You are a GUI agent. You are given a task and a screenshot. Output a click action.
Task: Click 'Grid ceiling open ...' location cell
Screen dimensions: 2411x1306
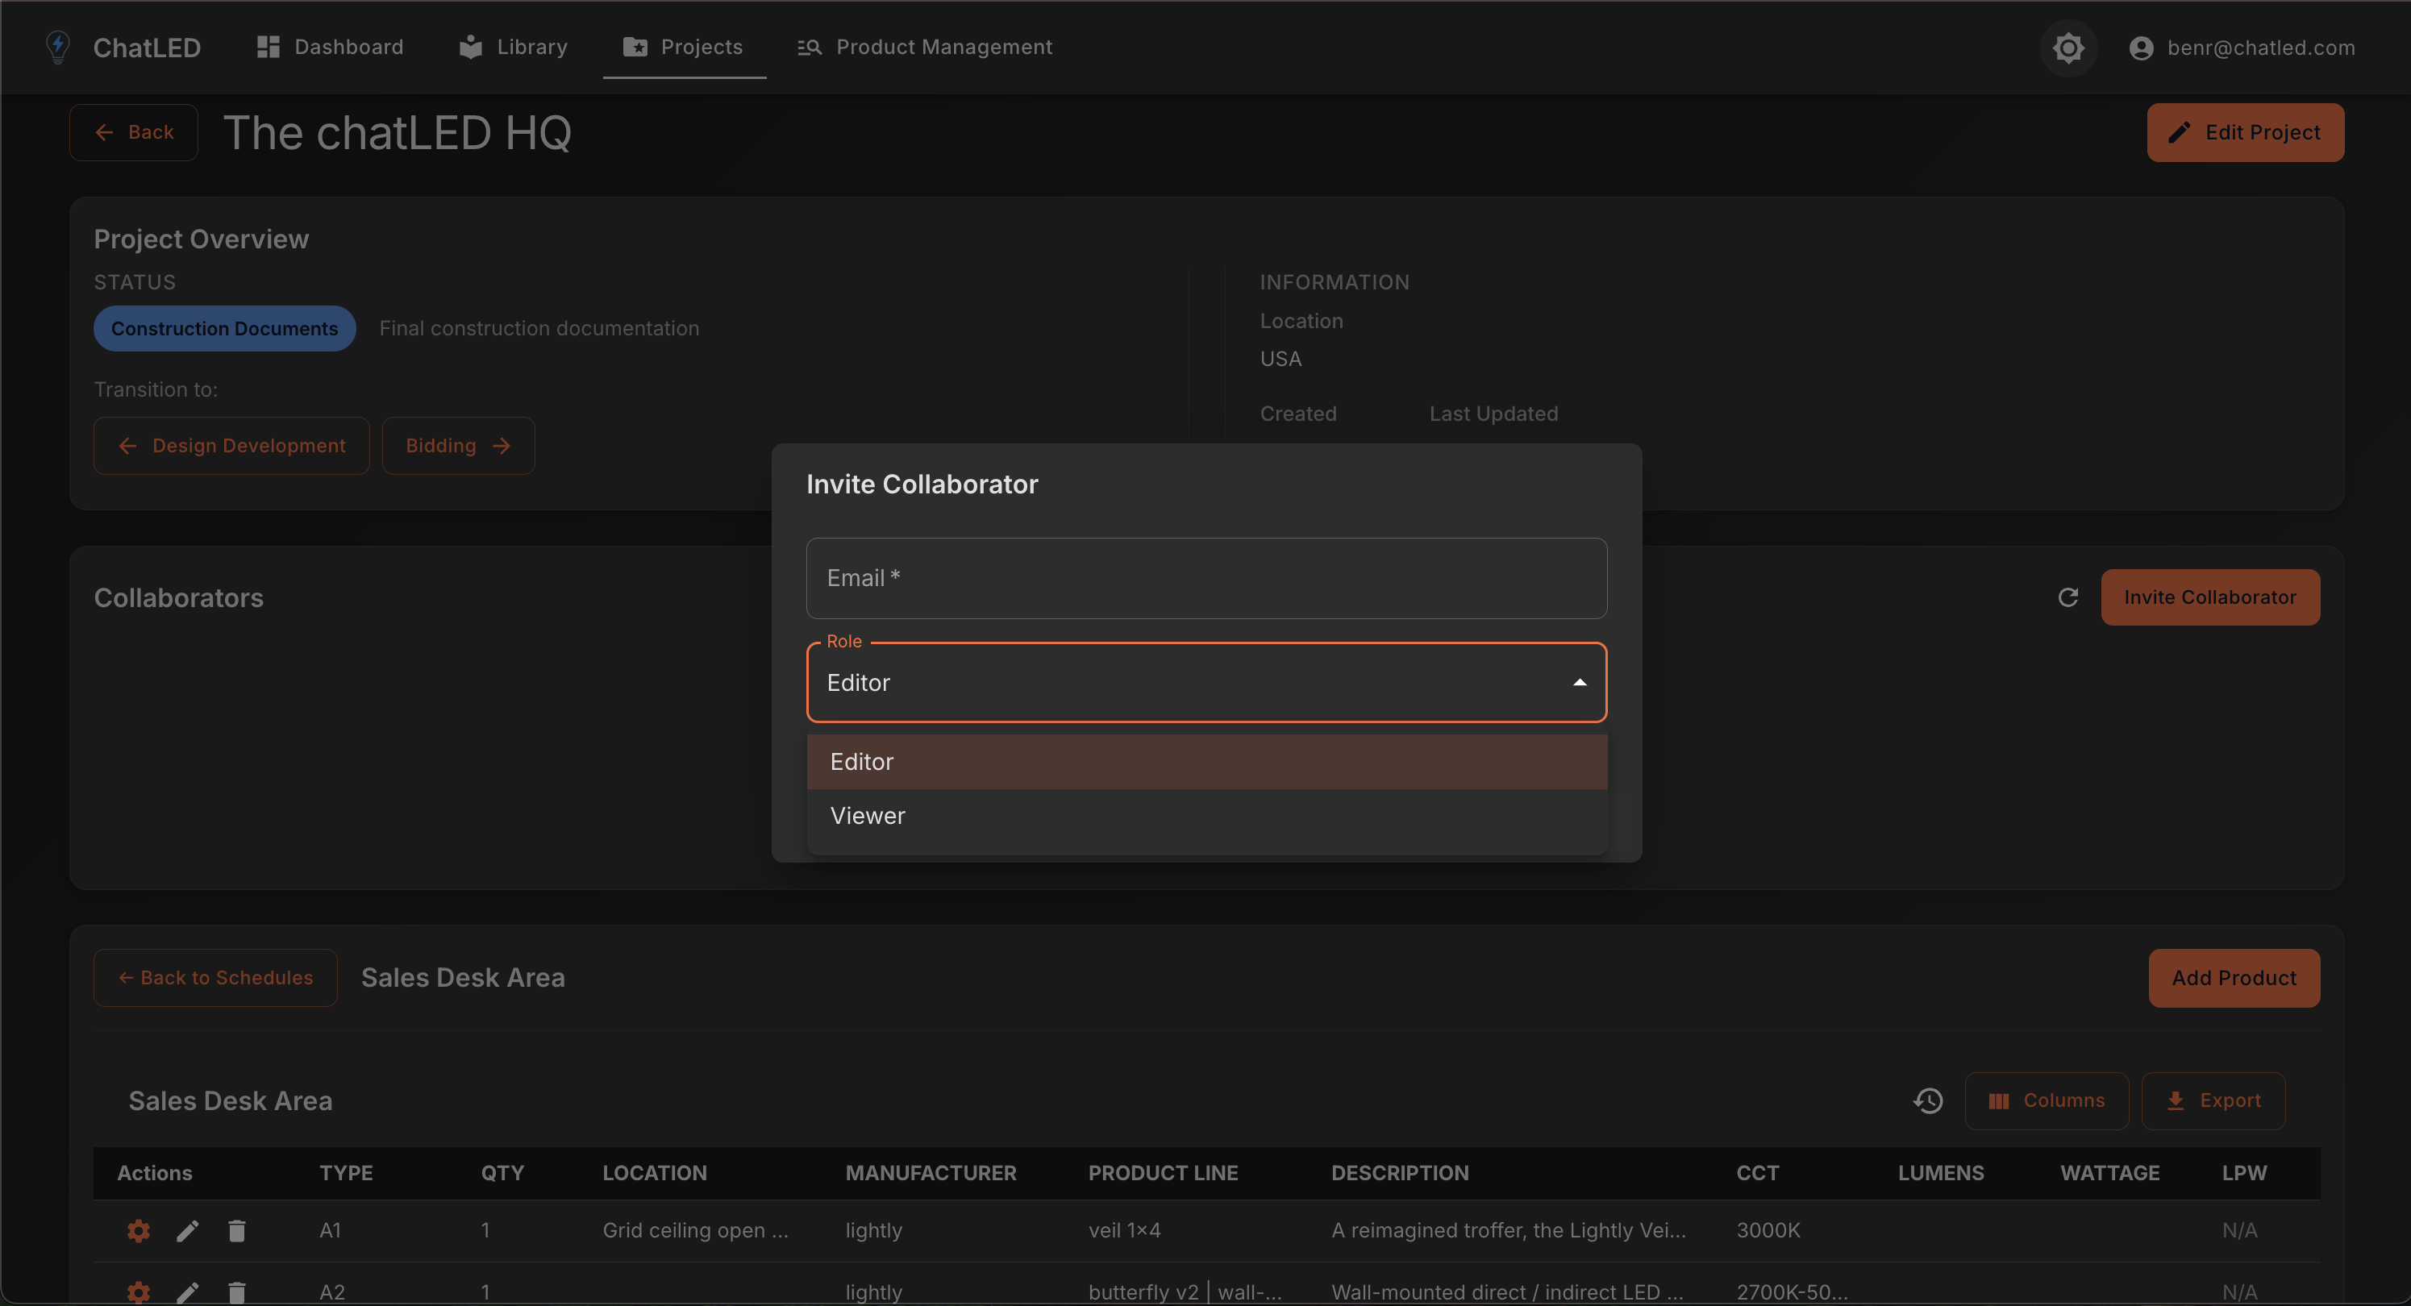coord(695,1230)
